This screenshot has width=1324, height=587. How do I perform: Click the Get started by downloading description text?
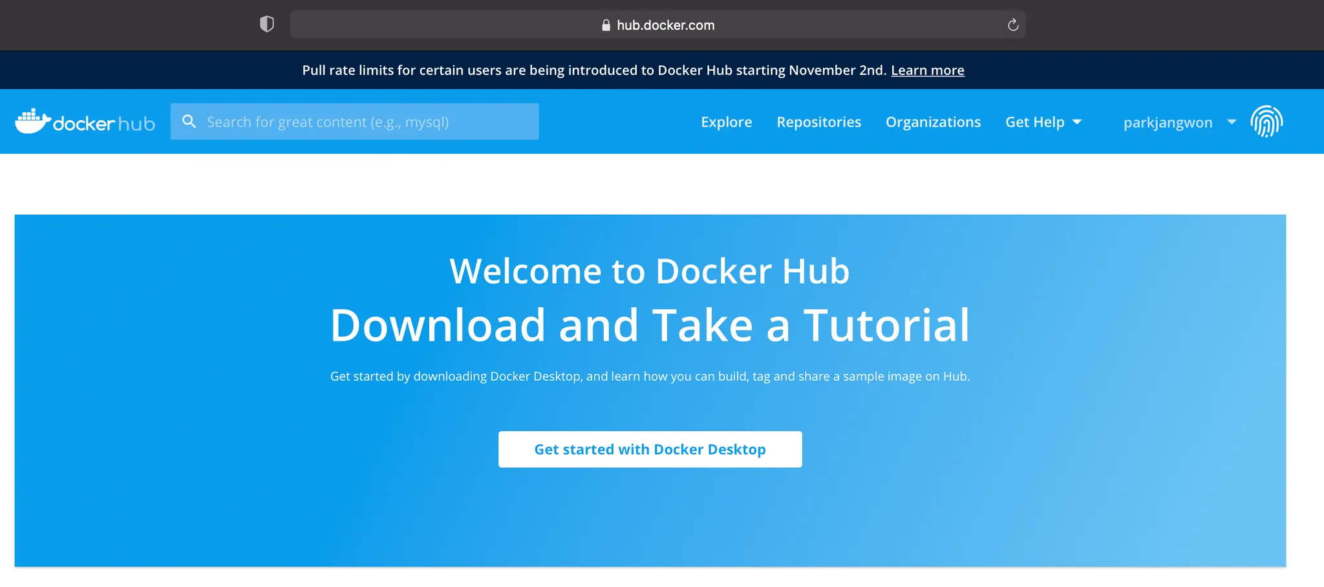pyautogui.click(x=650, y=376)
